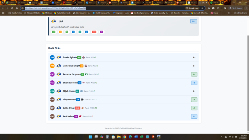Select Demetrius Knight draft pick name
The width and height of the screenshot is (249, 140).
(x=71, y=66)
